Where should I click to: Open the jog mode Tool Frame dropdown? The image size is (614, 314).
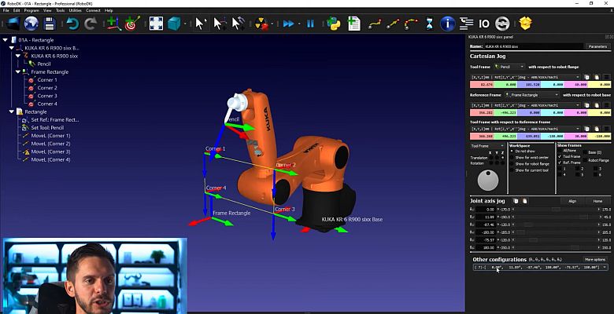[487, 146]
